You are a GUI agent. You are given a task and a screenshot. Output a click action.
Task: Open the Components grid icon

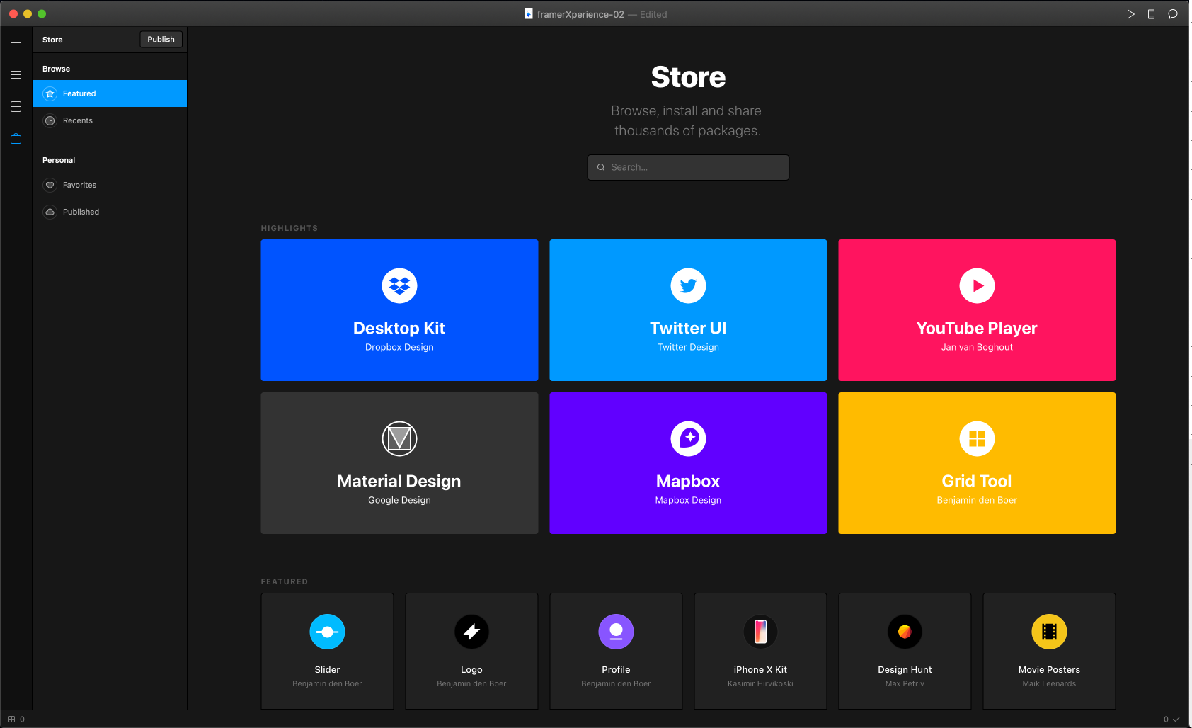click(16, 107)
